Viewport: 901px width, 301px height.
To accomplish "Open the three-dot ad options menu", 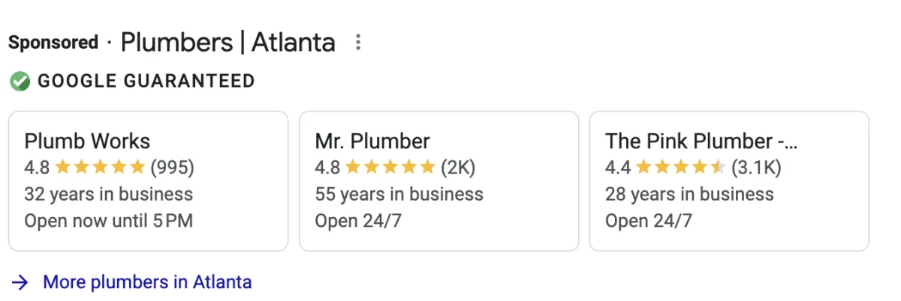I will click(x=358, y=43).
